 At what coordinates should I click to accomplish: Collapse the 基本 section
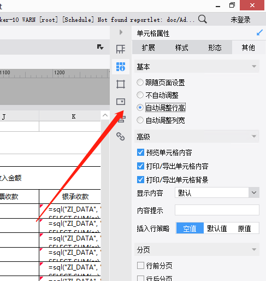(254, 66)
